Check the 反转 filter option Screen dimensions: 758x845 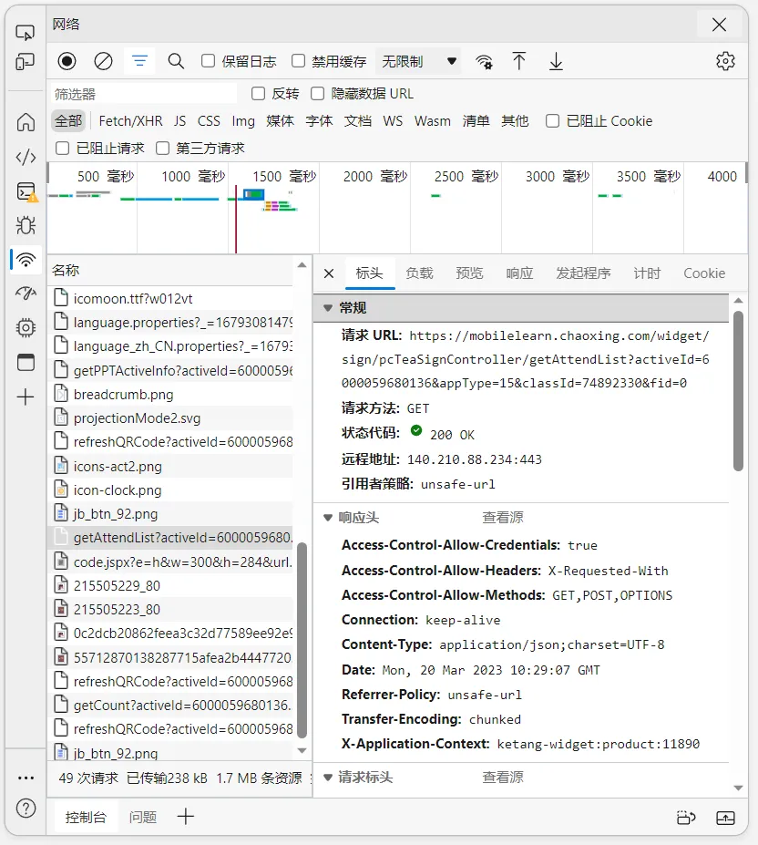[258, 94]
